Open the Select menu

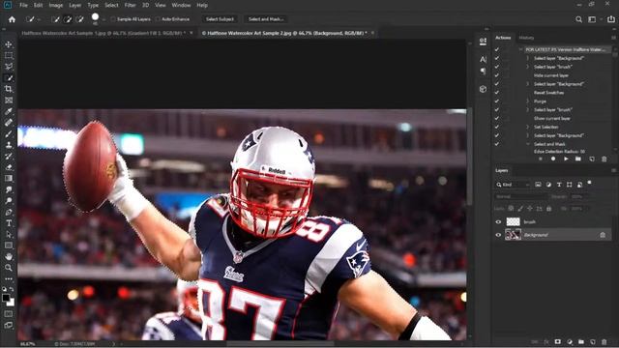point(111,5)
